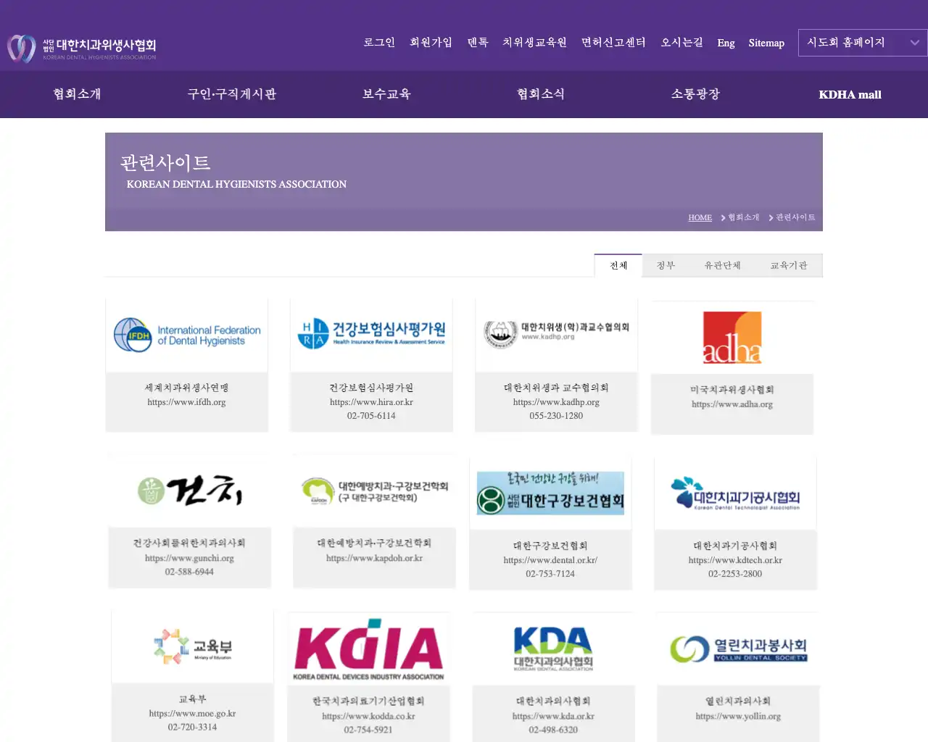Select the HIRA 건강보험심사평가원 logo
The image size is (928, 742).
click(371, 334)
